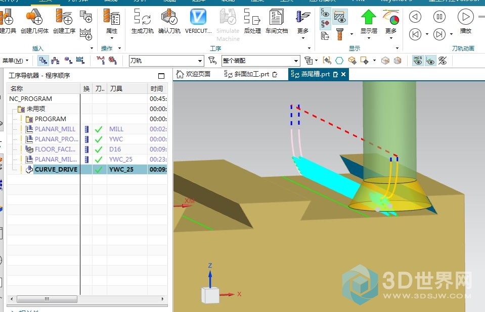Screen dimensions: 485x312
Task: Expand the 插入 group arrow
Action: tap(92, 48)
